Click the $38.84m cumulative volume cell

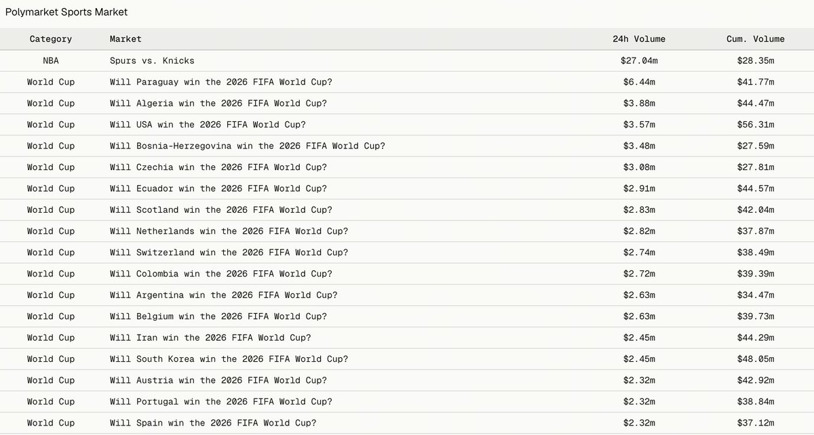click(x=755, y=402)
